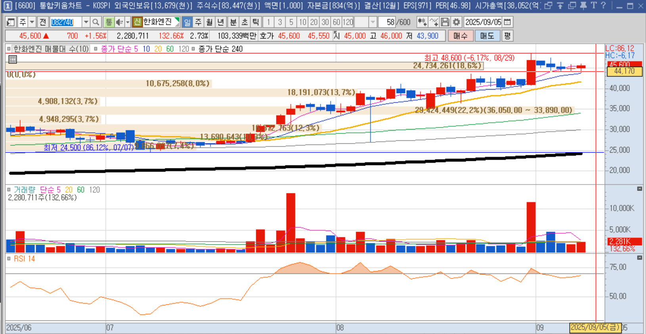Select interval preset 5
This screenshot has height=334, width=646.
point(291,22)
